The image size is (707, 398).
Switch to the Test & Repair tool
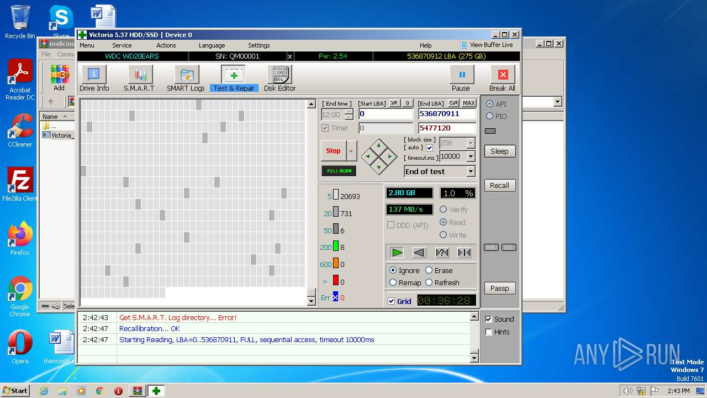[234, 78]
